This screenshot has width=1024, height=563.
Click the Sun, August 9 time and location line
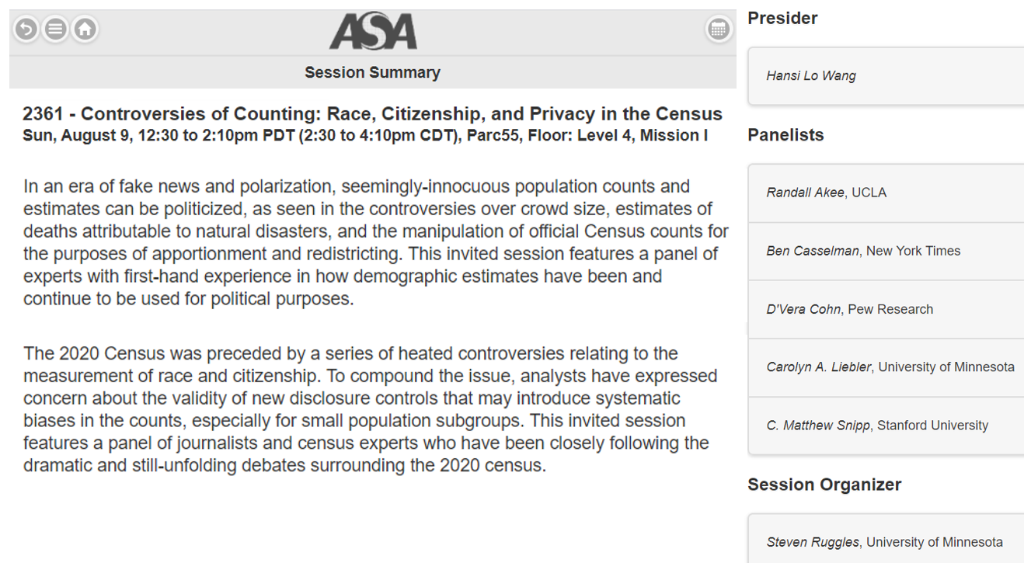coord(365,136)
